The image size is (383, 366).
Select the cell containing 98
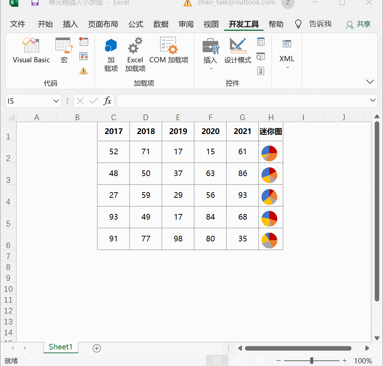click(178, 239)
